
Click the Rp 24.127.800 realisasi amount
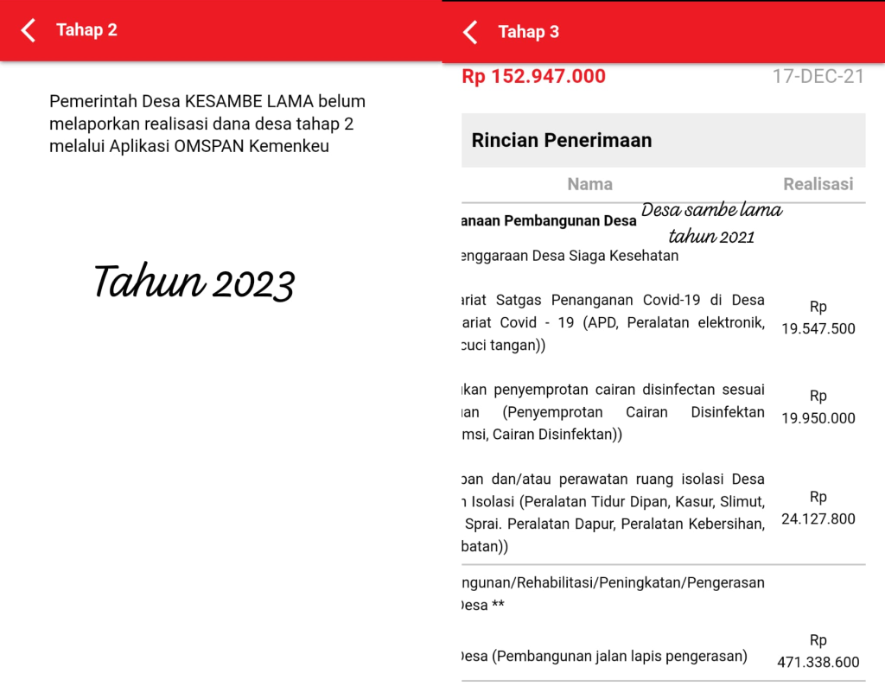[x=818, y=508]
